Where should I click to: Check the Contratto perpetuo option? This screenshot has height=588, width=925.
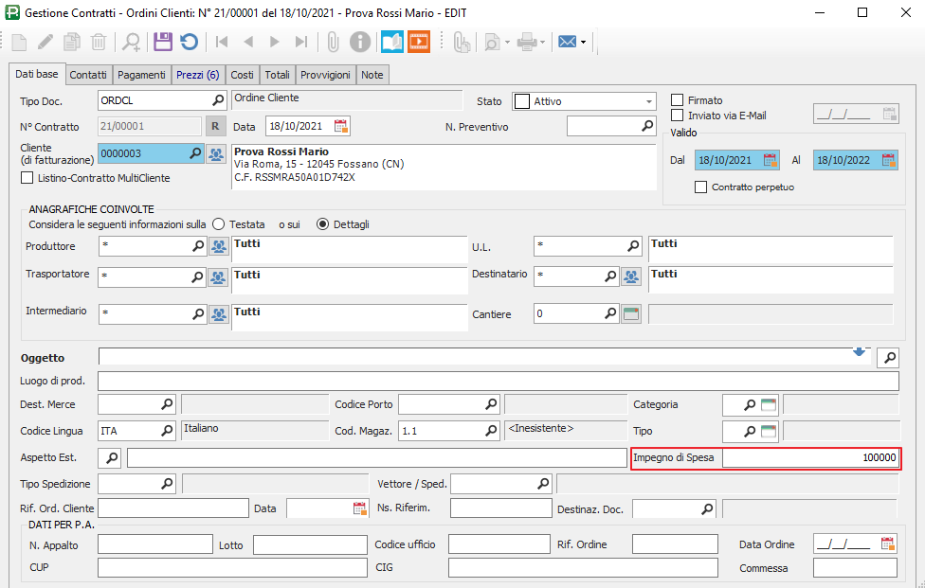click(701, 187)
